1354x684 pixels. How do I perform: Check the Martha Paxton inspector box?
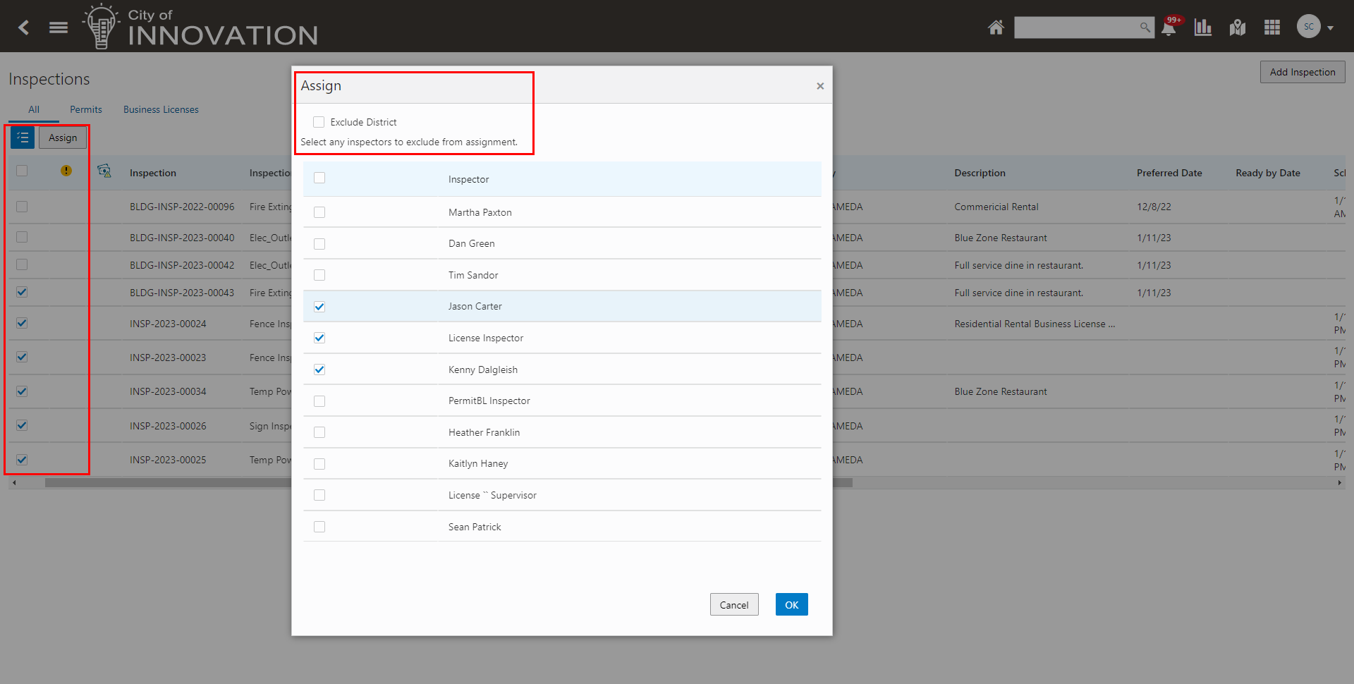point(319,212)
